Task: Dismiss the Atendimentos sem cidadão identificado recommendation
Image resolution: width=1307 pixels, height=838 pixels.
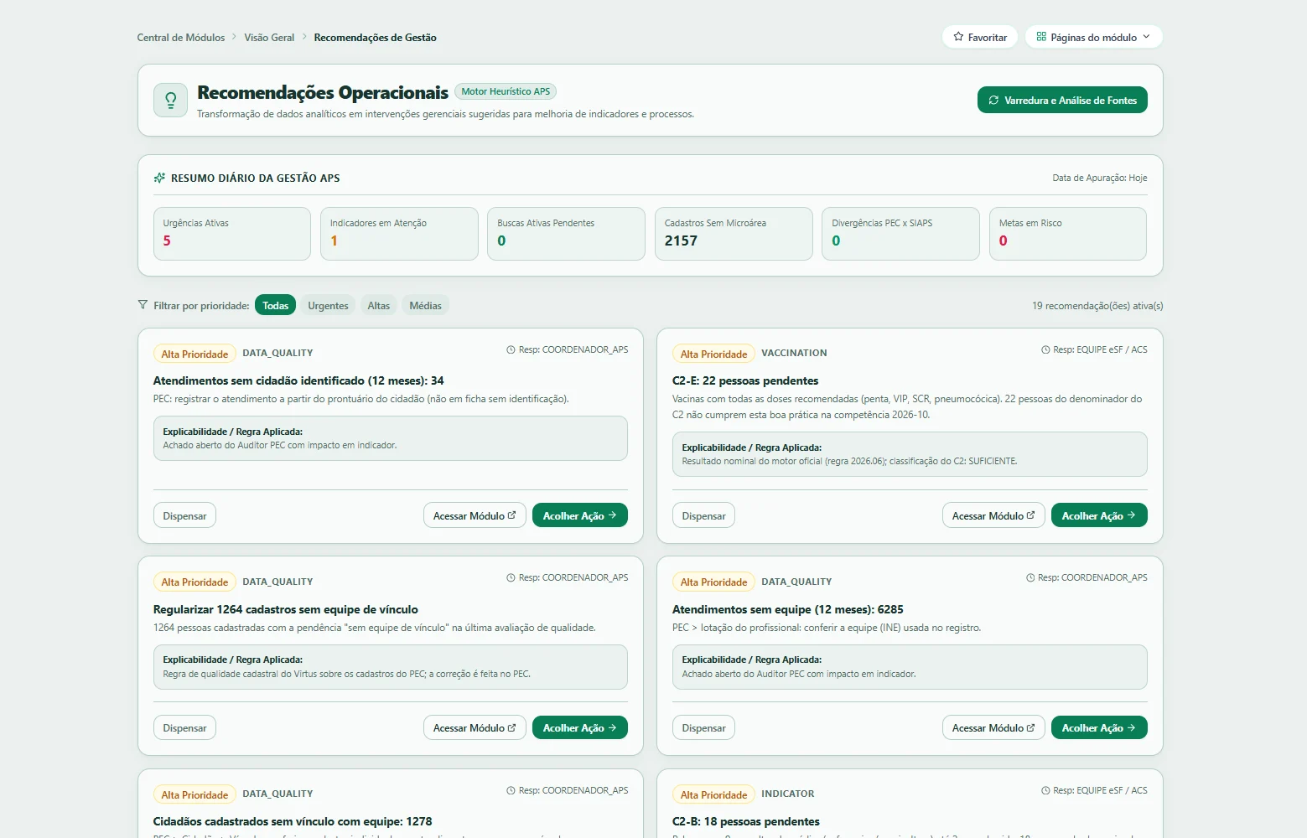Action: 184,515
